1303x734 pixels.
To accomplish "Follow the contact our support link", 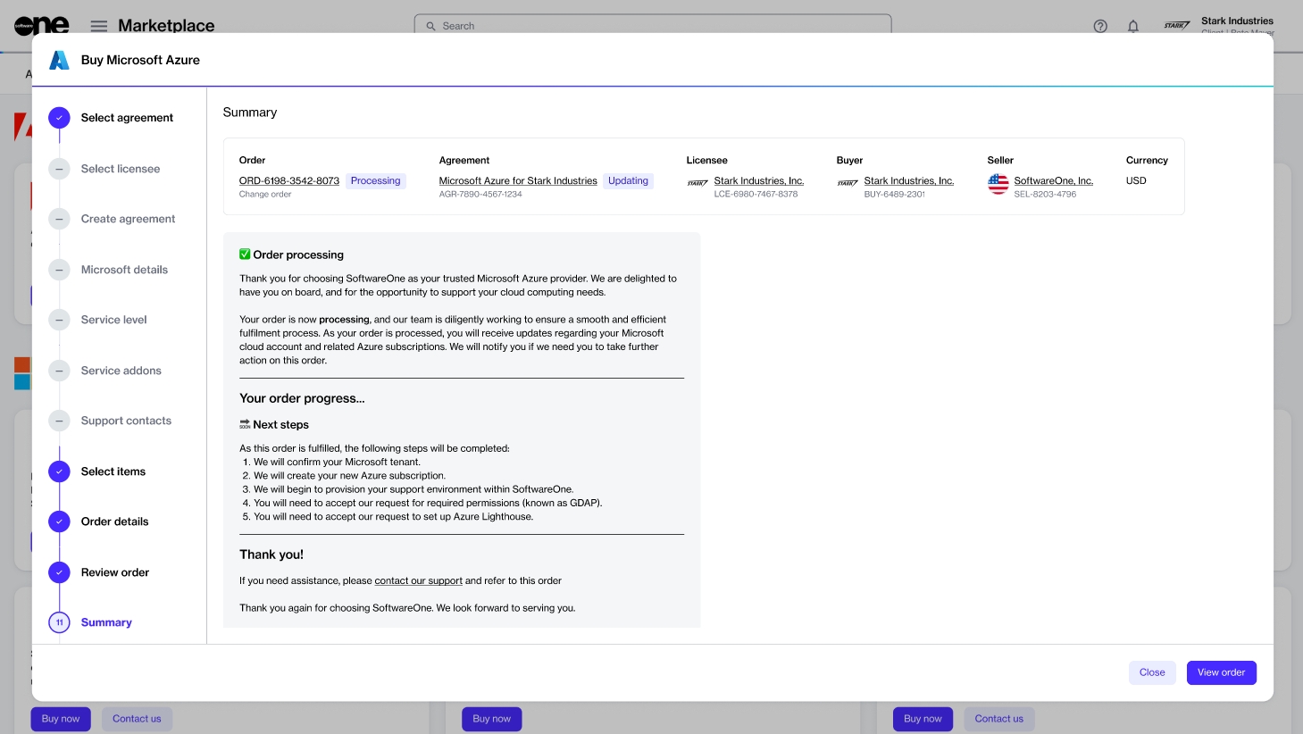I will 418,580.
